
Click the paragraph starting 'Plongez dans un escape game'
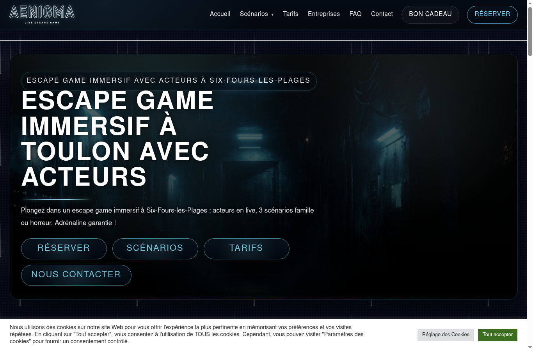pos(167,216)
